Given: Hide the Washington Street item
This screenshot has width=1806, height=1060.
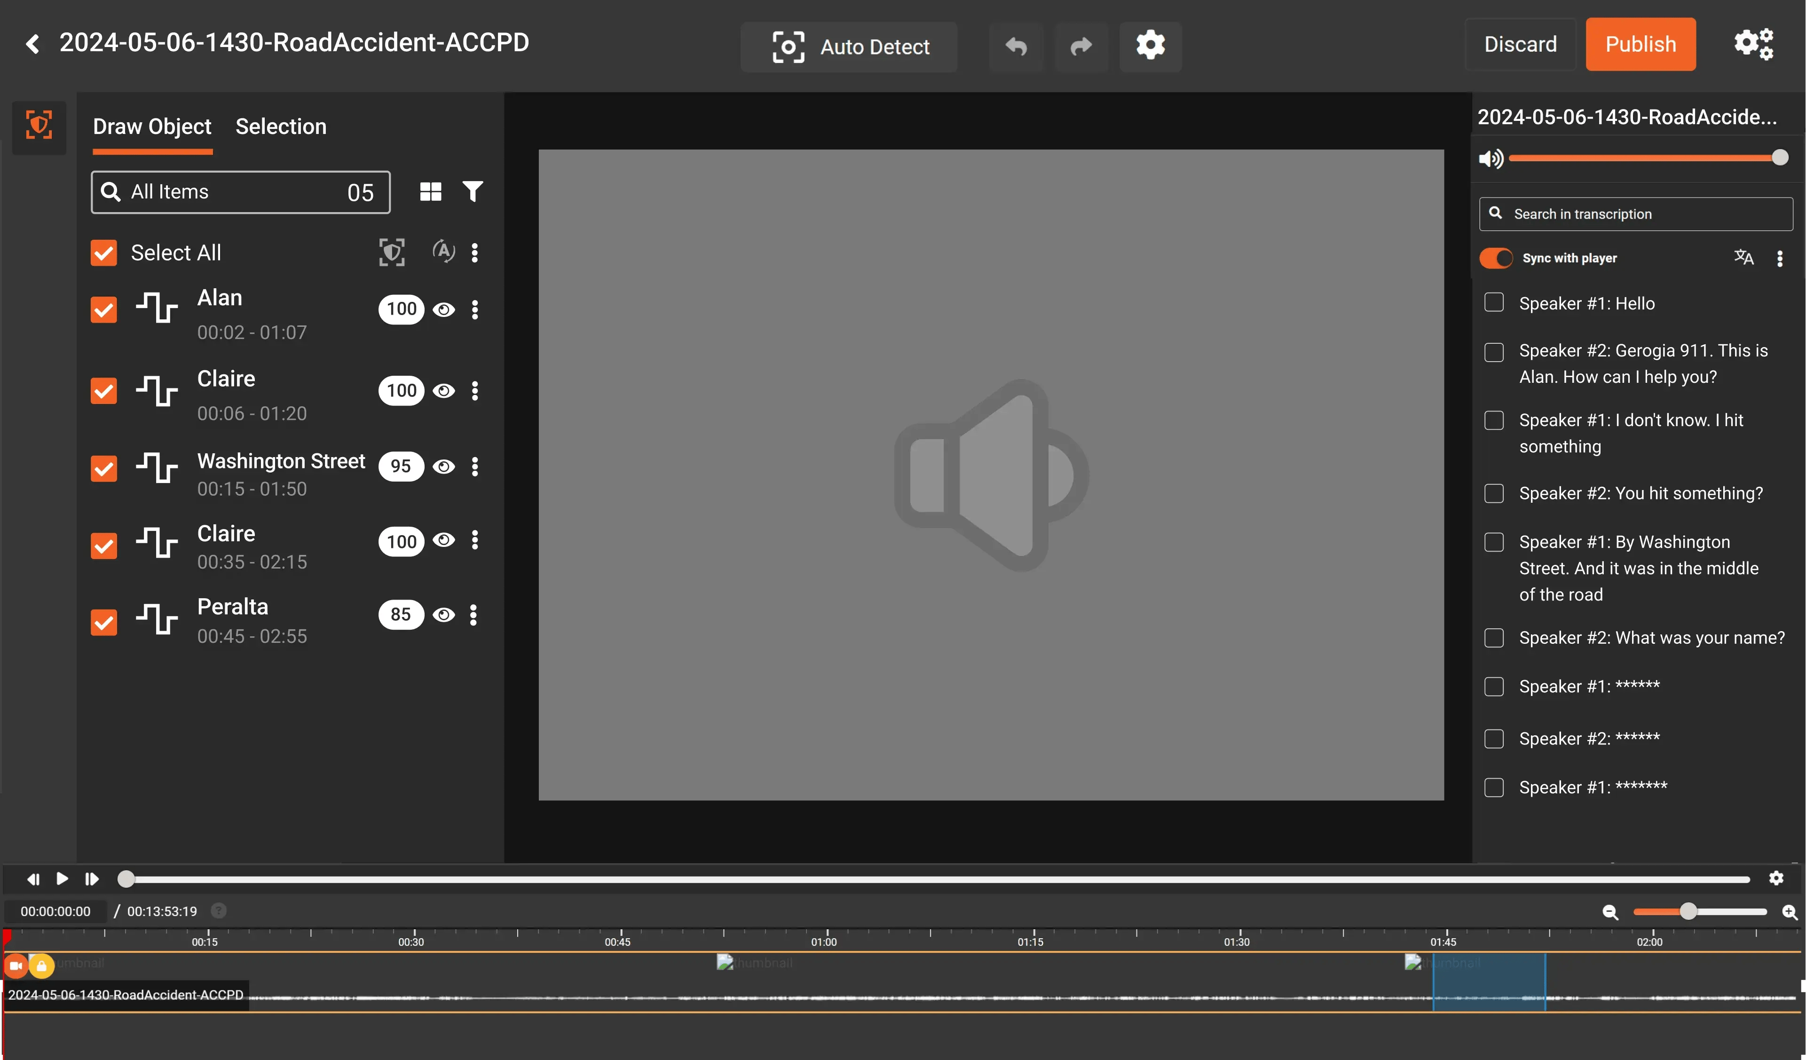Looking at the screenshot, I should (x=443, y=467).
